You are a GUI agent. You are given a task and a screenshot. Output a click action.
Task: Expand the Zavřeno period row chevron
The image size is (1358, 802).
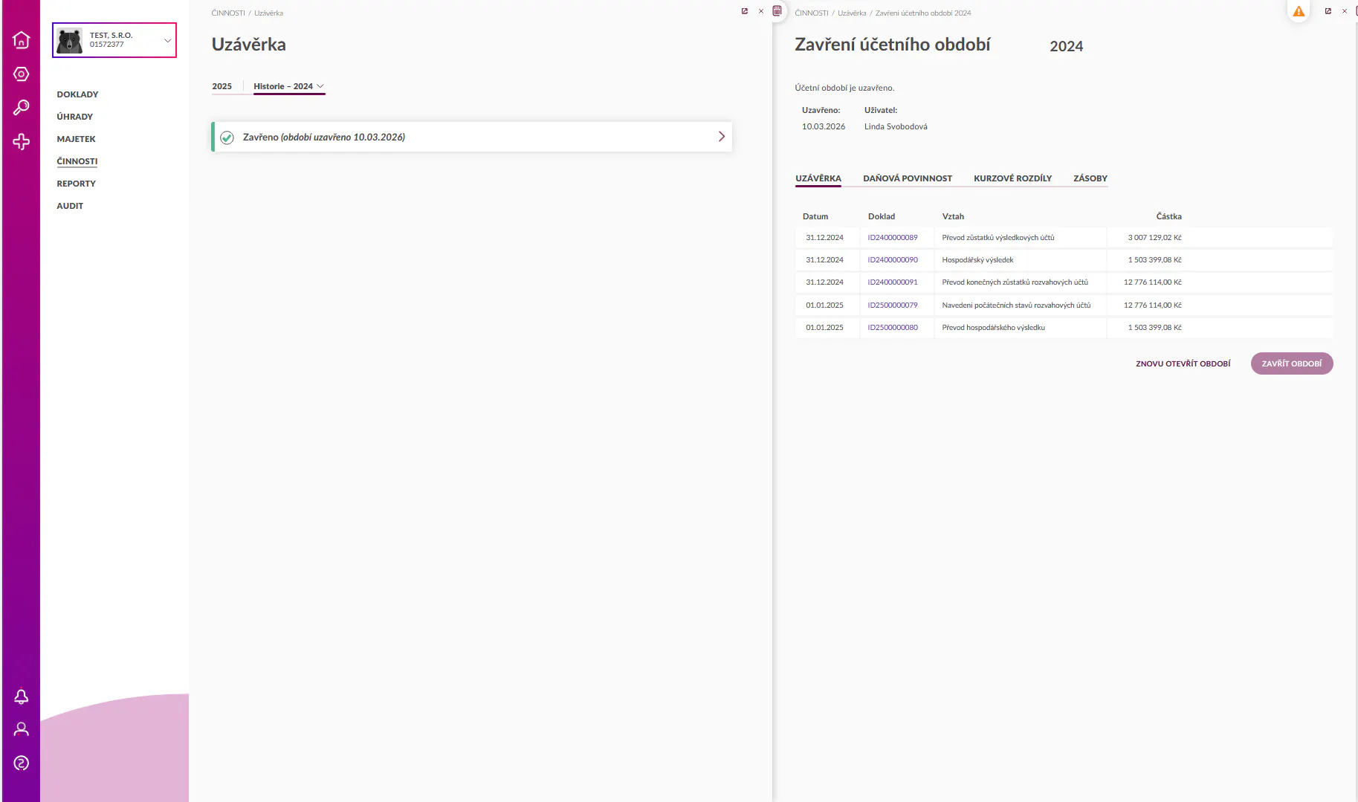pyautogui.click(x=721, y=137)
